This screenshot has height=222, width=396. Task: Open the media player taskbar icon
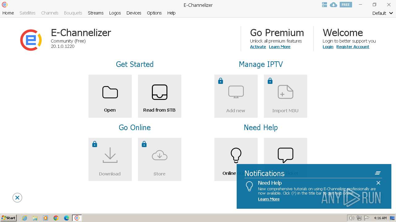tap(45, 218)
